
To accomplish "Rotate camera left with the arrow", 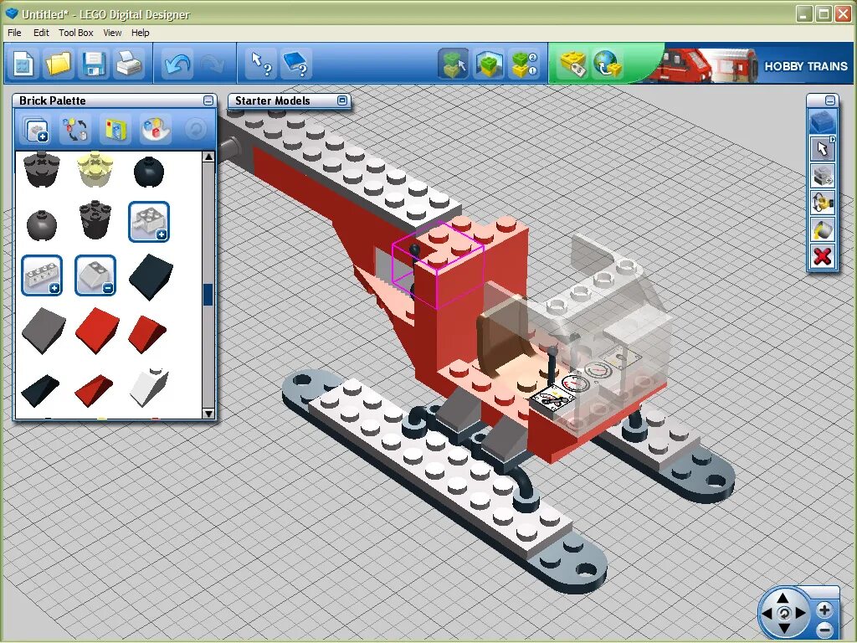I will point(767,614).
